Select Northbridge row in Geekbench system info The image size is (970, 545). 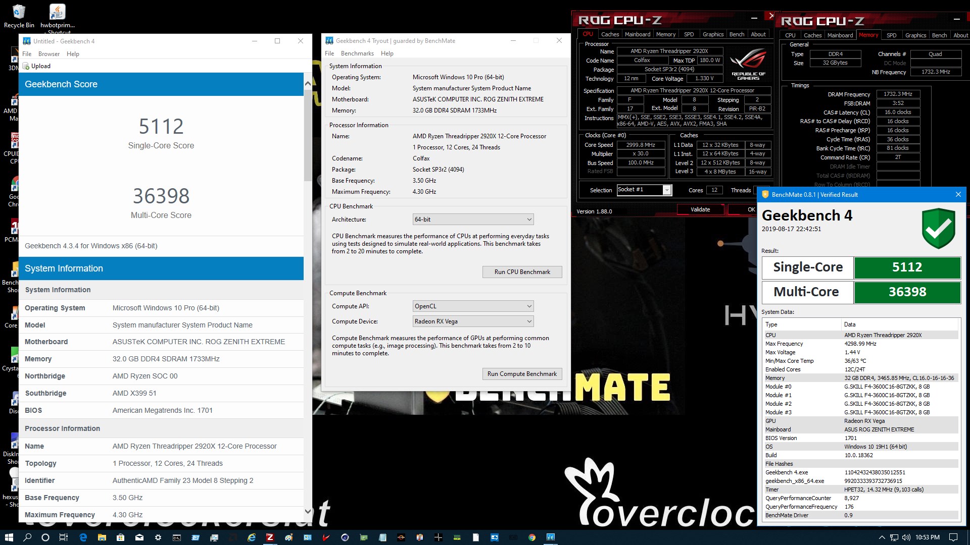(x=161, y=376)
